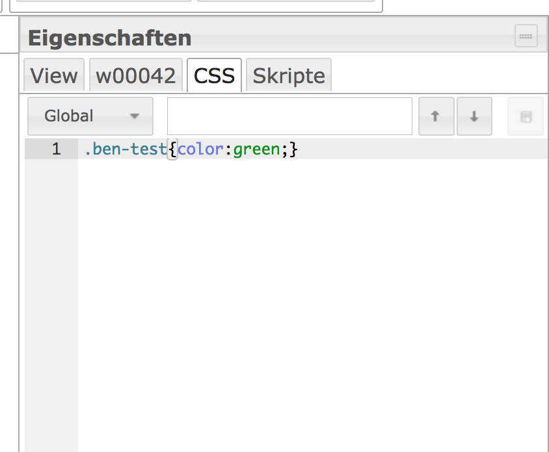Viewport: 549px width, 452px height.
Task: Open the Global scope dropdown
Action: pos(90,116)
